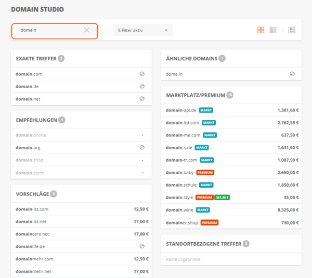Click PREMIUM badge next to domain.baby
312x278 pixels.
click(x=205, y=172)
